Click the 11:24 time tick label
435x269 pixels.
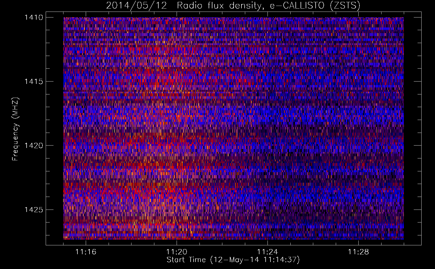tap(268, 252)
